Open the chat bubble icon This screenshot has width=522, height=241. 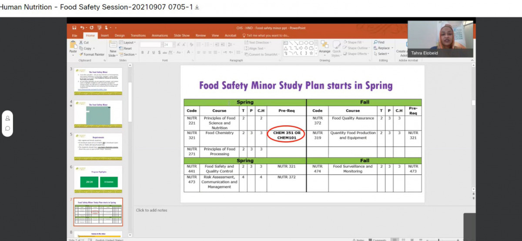click(8, 128)
